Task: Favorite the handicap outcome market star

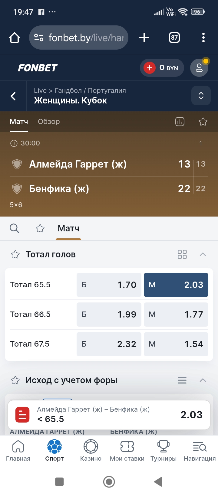Action: 15,380
